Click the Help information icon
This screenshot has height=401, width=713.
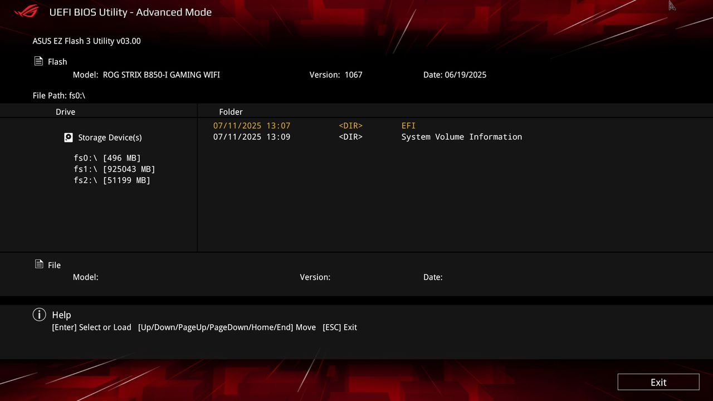point(39,315)
